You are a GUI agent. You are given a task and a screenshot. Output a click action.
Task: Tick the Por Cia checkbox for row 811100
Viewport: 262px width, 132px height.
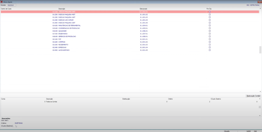(x=210, y=12)
